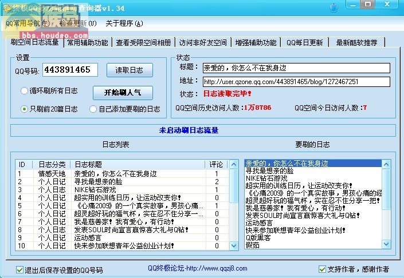Viewport: 404px width, 278px height.
Task: Click 日志读取完毕 status text
Action: click(x=228, y=94)
